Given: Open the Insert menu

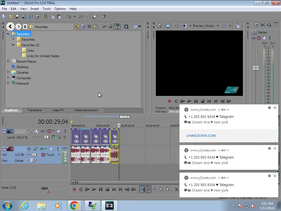Looking at the screenshot, I should pyautogui.click(x=35, y=9).
